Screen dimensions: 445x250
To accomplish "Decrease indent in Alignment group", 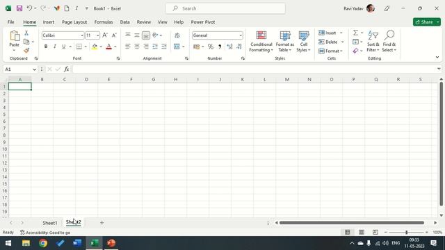I will point(155,47).
